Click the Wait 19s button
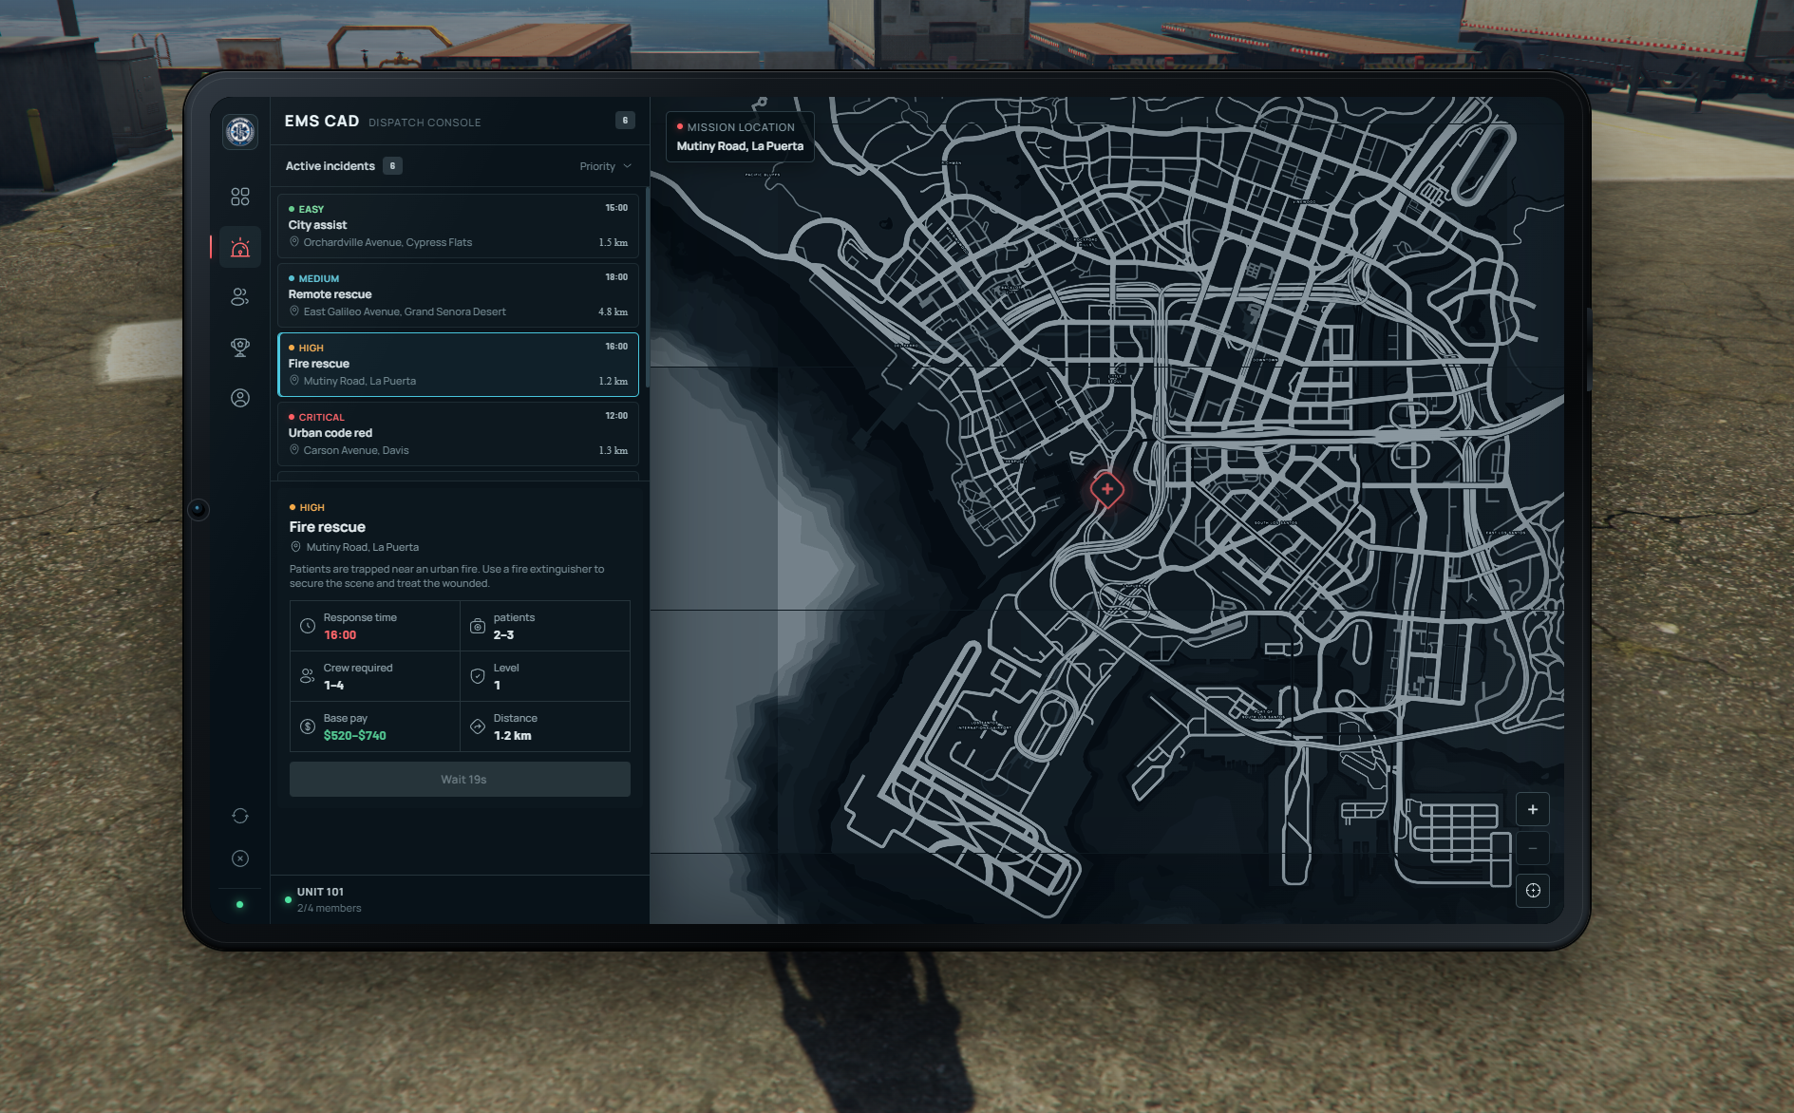The image size is (1794, 1113). click(460, 780)
